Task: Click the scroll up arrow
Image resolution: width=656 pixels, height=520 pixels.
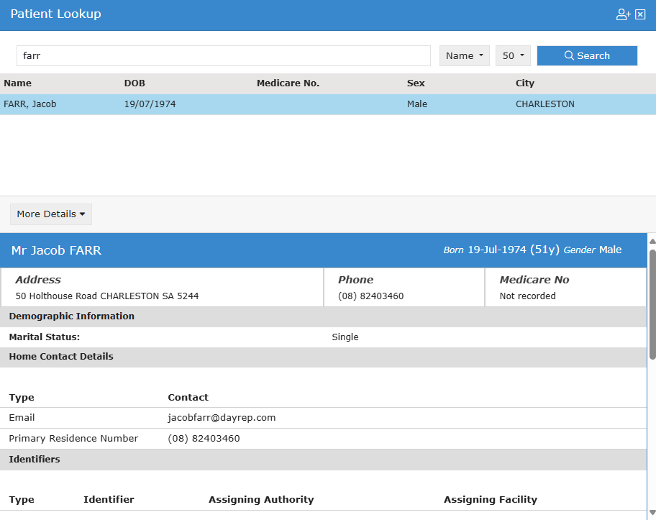Action: [x=652, y=240]
